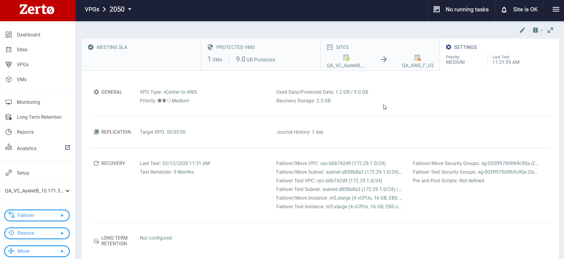Click "Journal History: 1 day" text
This screenshot has width=564, height=259.
click(300, 132)
